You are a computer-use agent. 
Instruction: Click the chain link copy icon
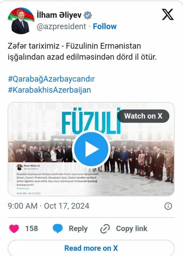105,229
